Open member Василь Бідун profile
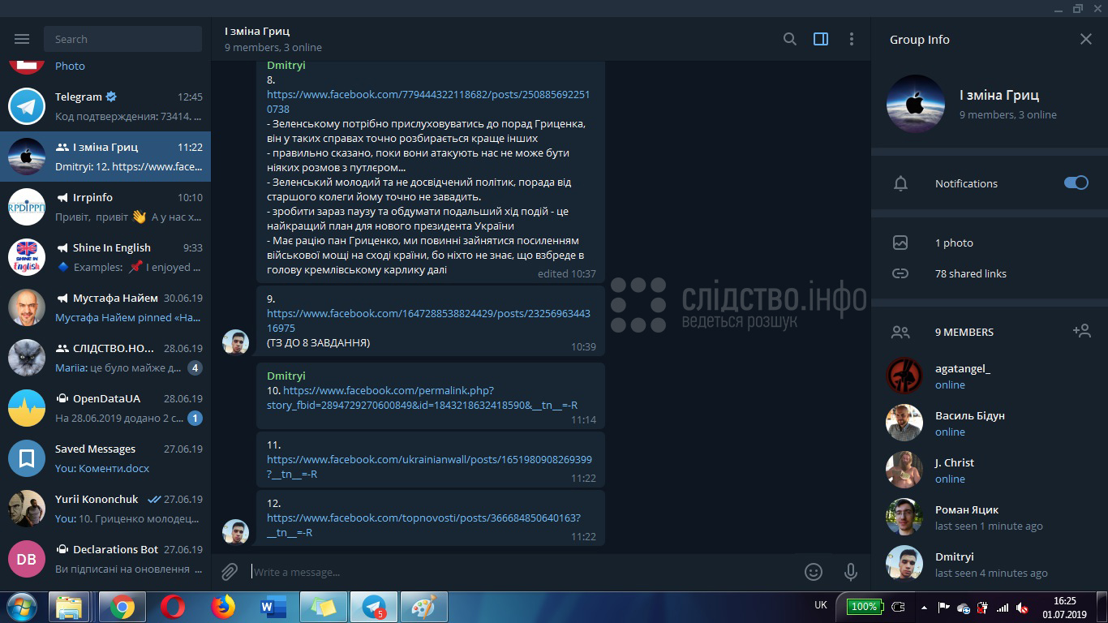This screenshot has height=623, width=1108. click(990, 423)
